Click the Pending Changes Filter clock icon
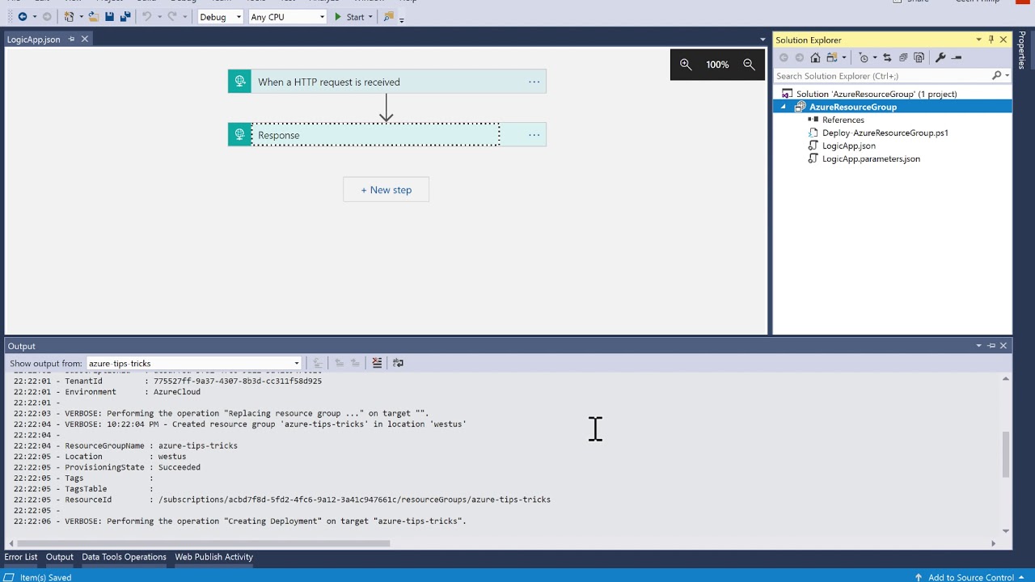Image resolution: width=1035 pixels, height=582 pixels. click(864, 57)
